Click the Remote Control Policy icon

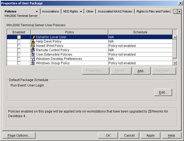click(x=33, y=50)
